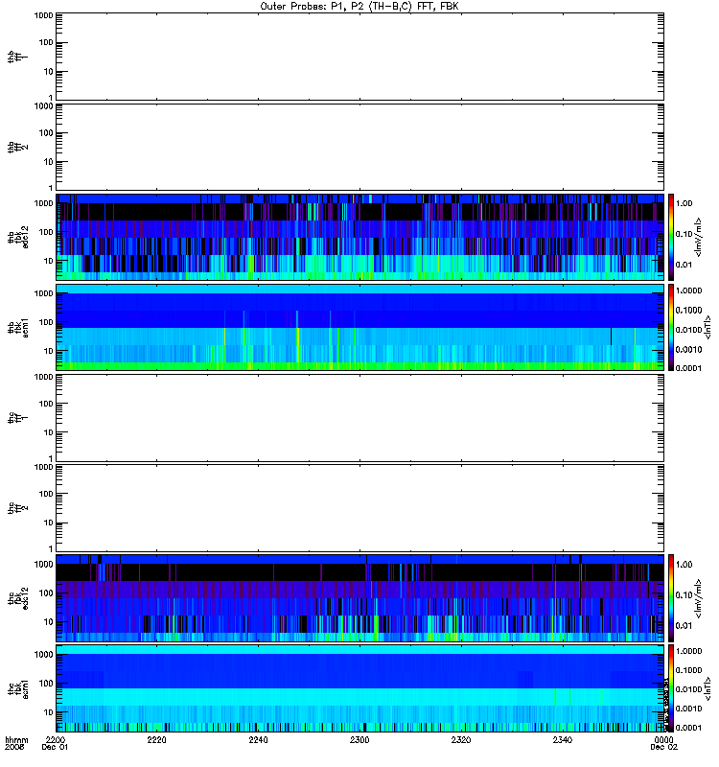Click the 'thb fff 2' axis label
719x767 pixels.
18,148
